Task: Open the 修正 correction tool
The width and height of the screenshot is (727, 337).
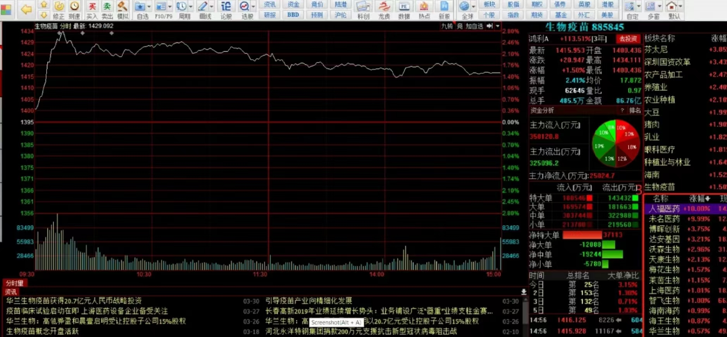Action: coord(59,10)
